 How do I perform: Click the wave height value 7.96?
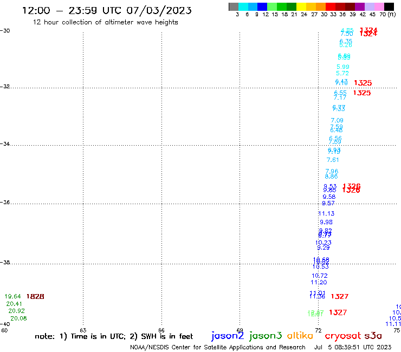pos(332,171)
